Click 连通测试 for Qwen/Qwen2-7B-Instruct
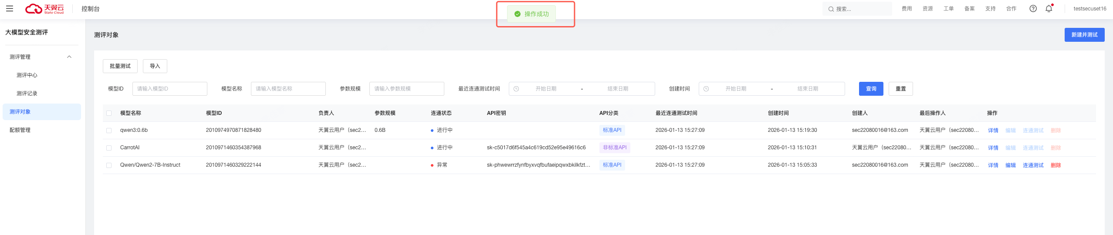The height and width of the screenshot is (235, 1113). click(x=1033, y=165)
